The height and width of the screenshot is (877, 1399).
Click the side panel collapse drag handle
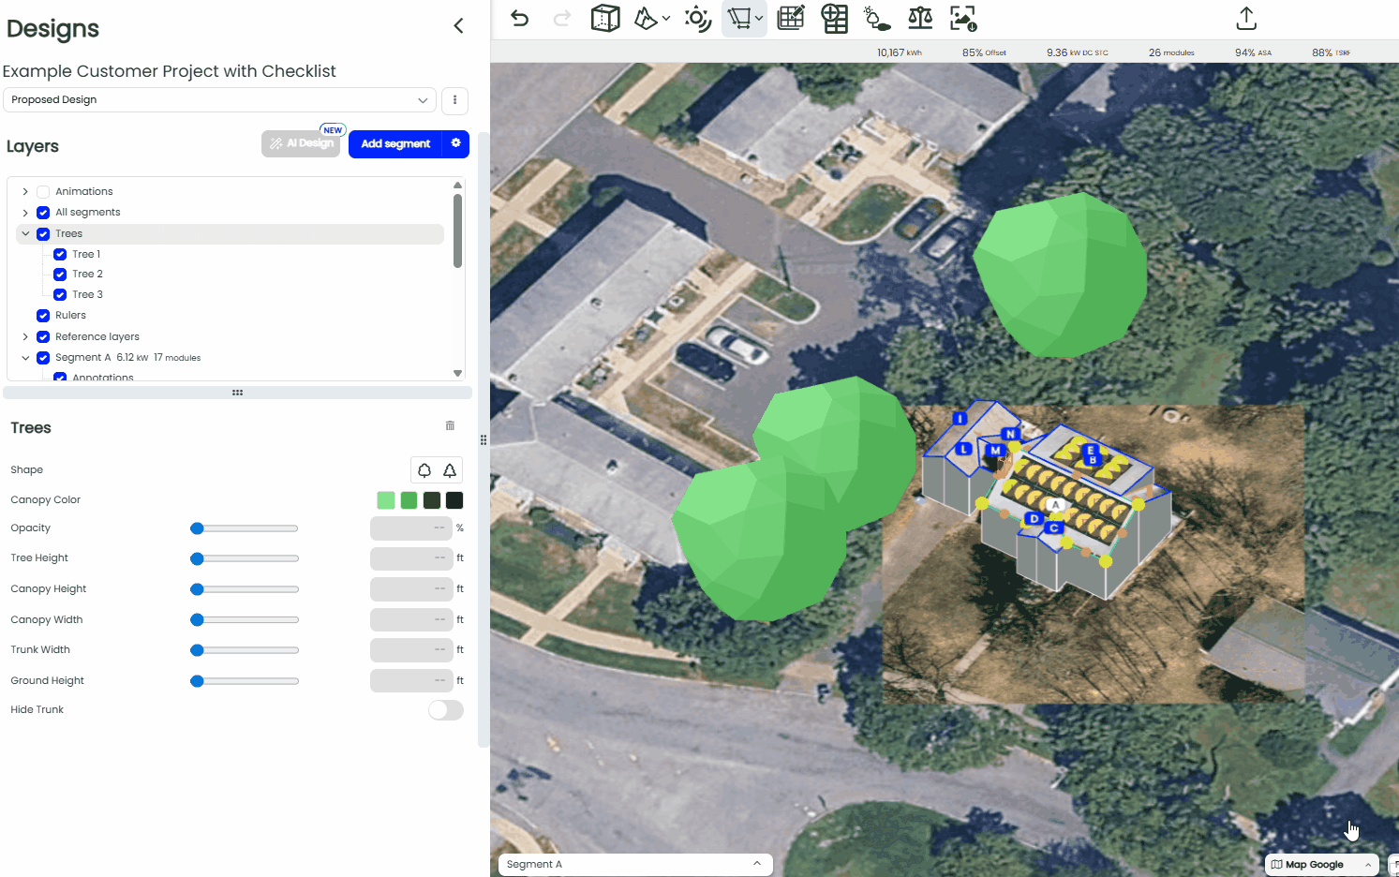coord(484,439)
